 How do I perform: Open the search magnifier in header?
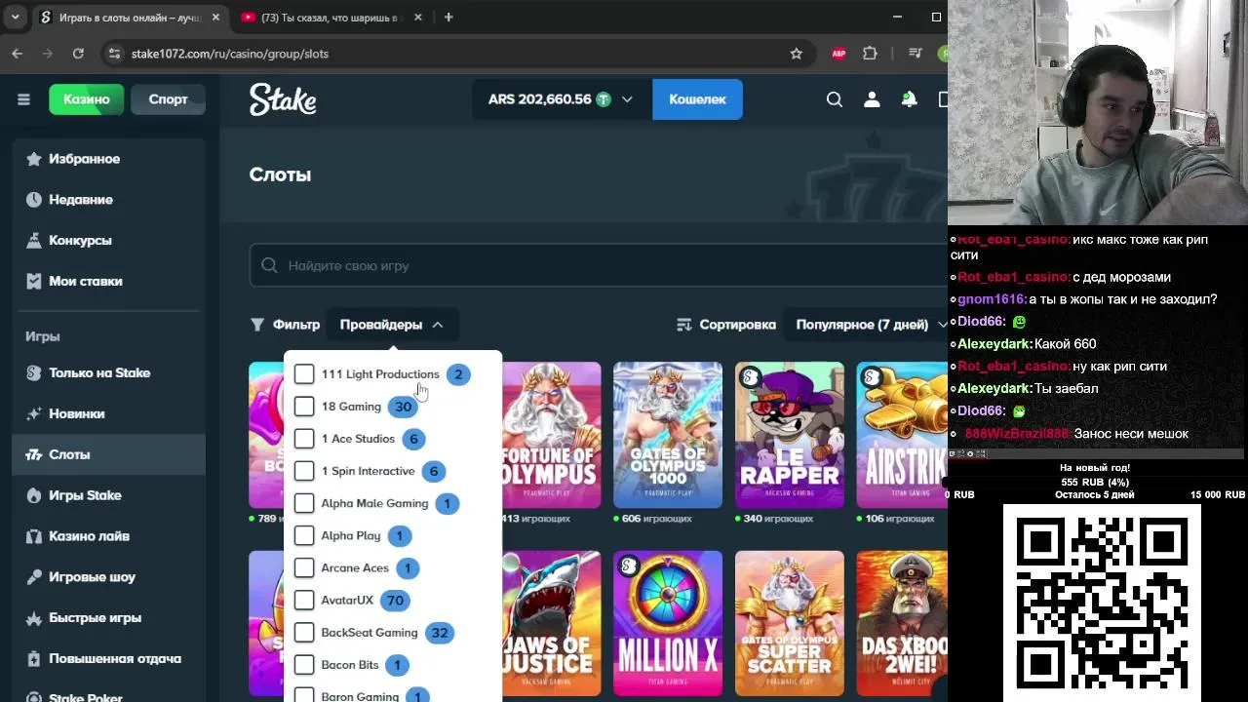835,99
